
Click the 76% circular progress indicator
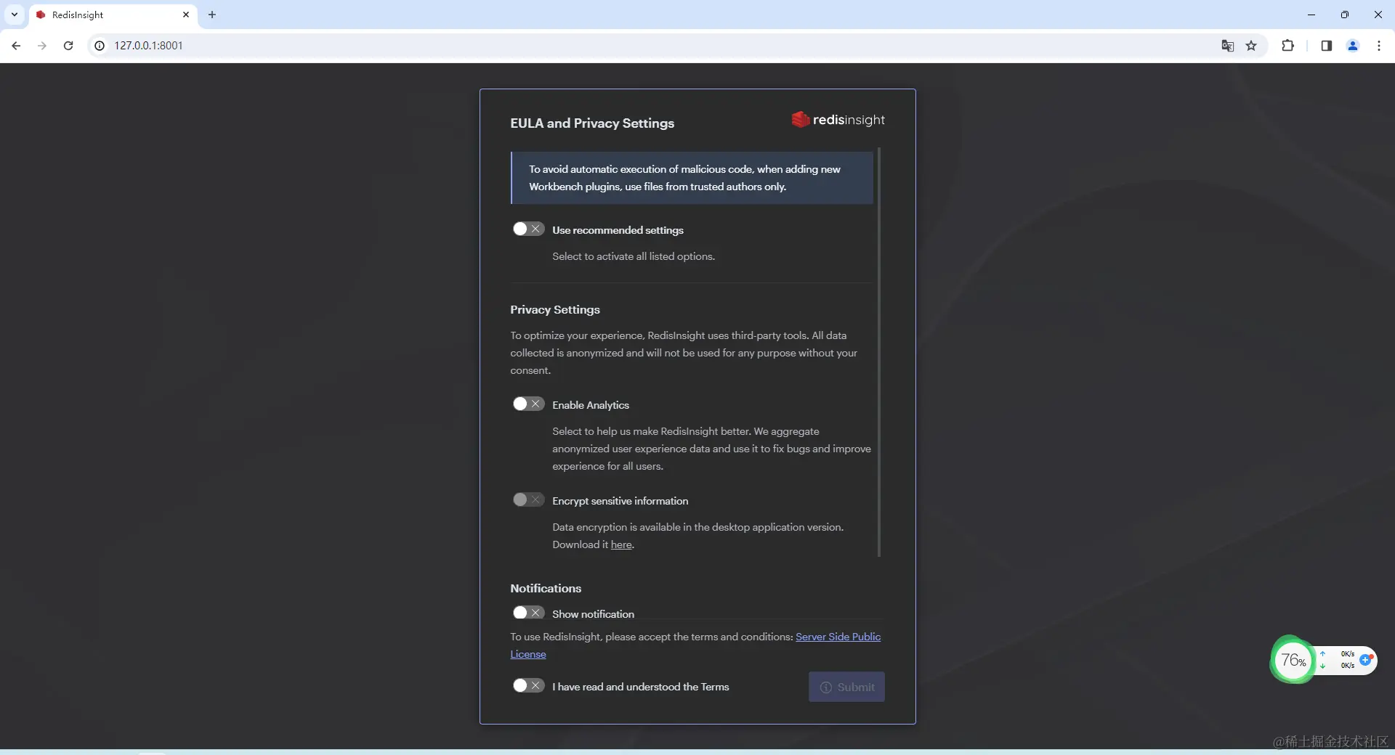click(1293, 660)
